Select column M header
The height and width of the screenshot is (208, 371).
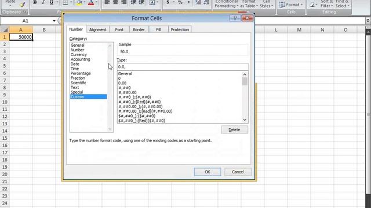tap(299, 30)
